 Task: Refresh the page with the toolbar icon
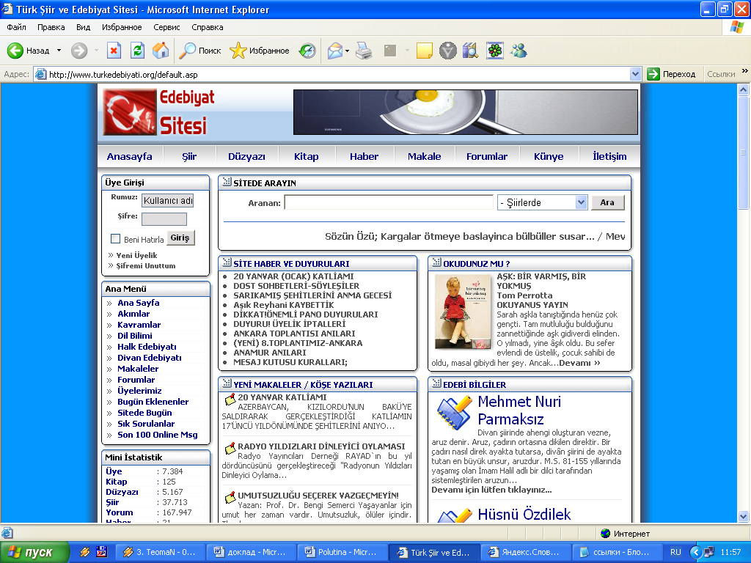(137, 51)
